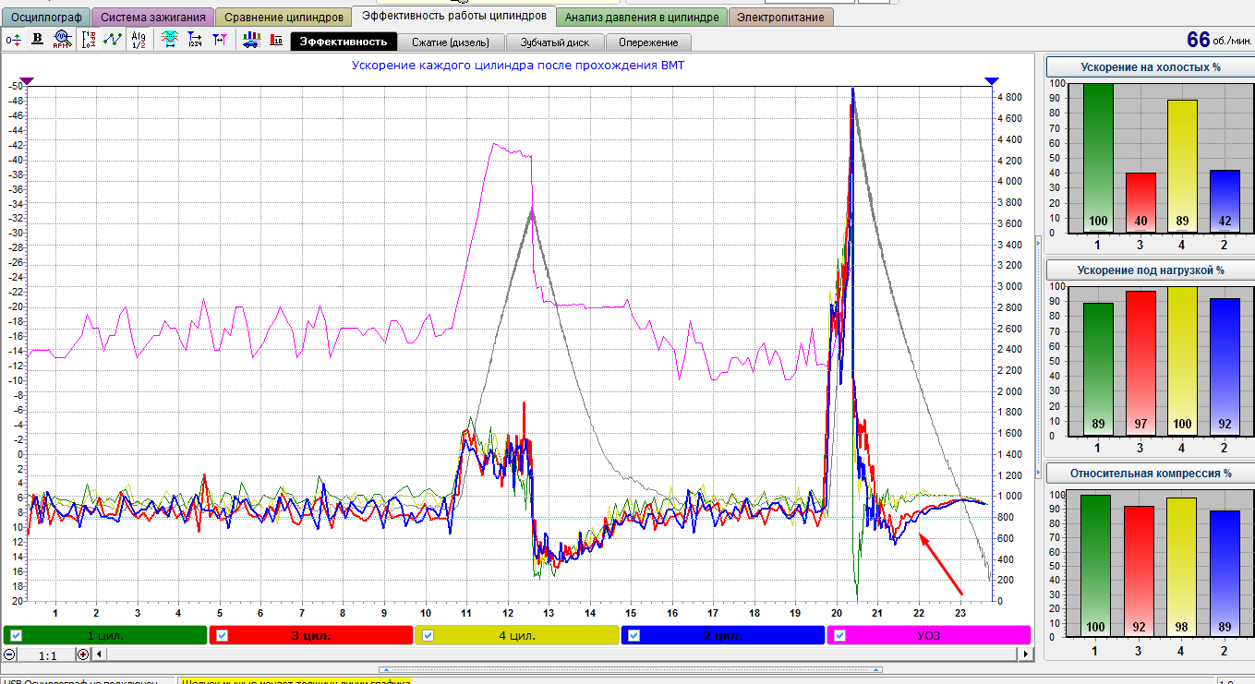
Task: Click the yellow 4 цил. legend label
Action: pyautogui.click(x=516, y=635)
